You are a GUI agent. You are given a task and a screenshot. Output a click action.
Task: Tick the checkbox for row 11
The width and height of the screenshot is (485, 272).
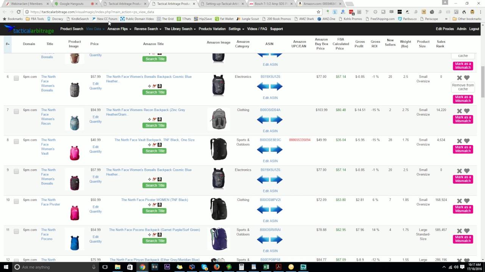[16, 231]
